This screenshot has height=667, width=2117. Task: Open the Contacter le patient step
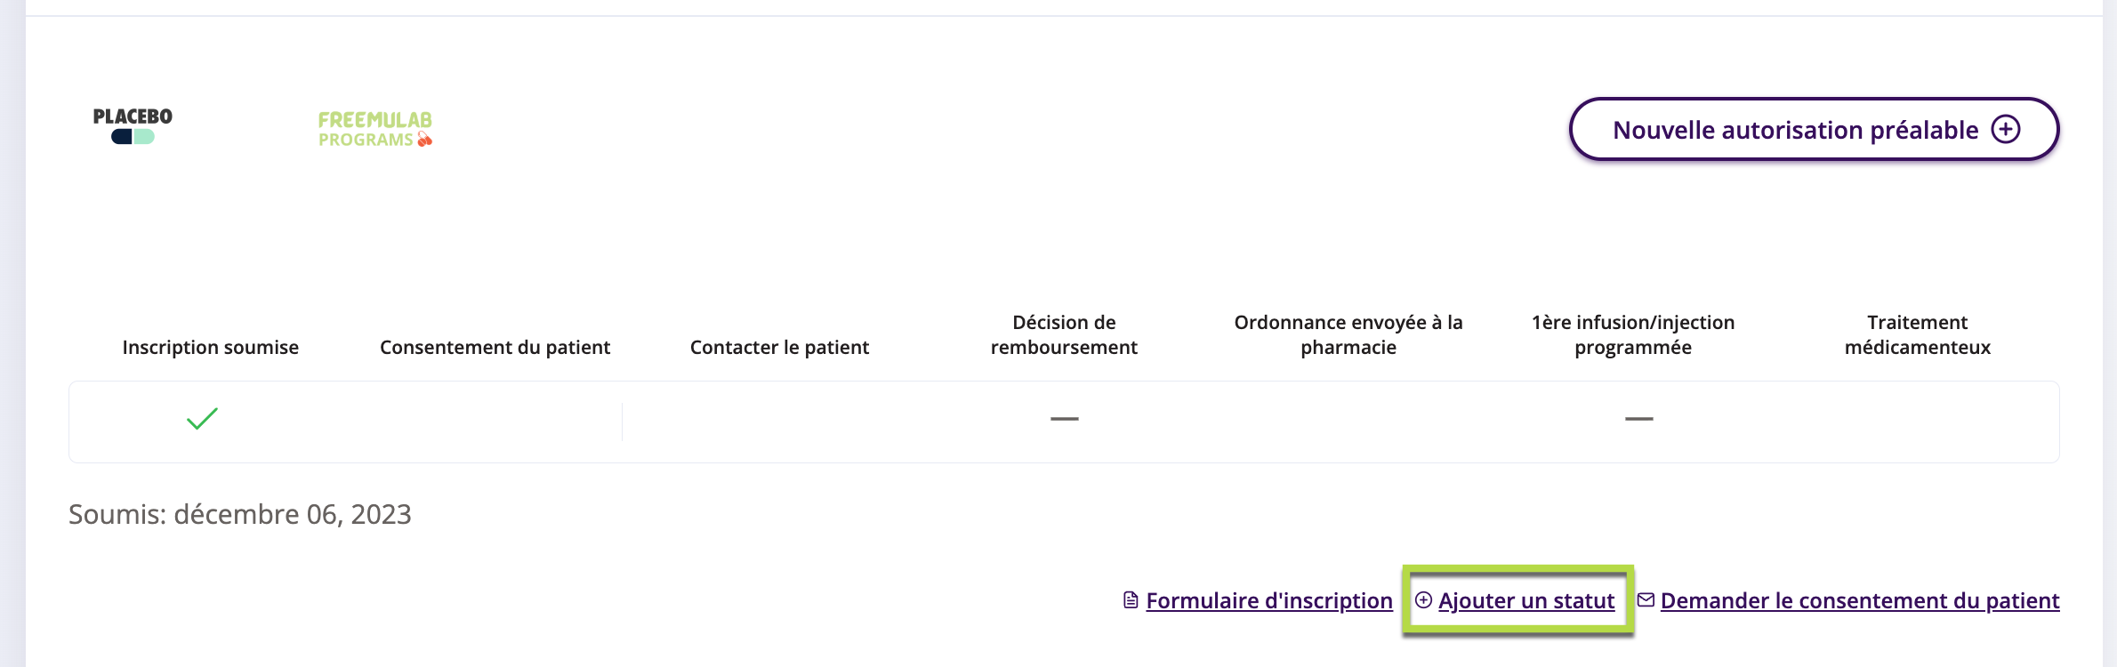(x=779, y=347)
